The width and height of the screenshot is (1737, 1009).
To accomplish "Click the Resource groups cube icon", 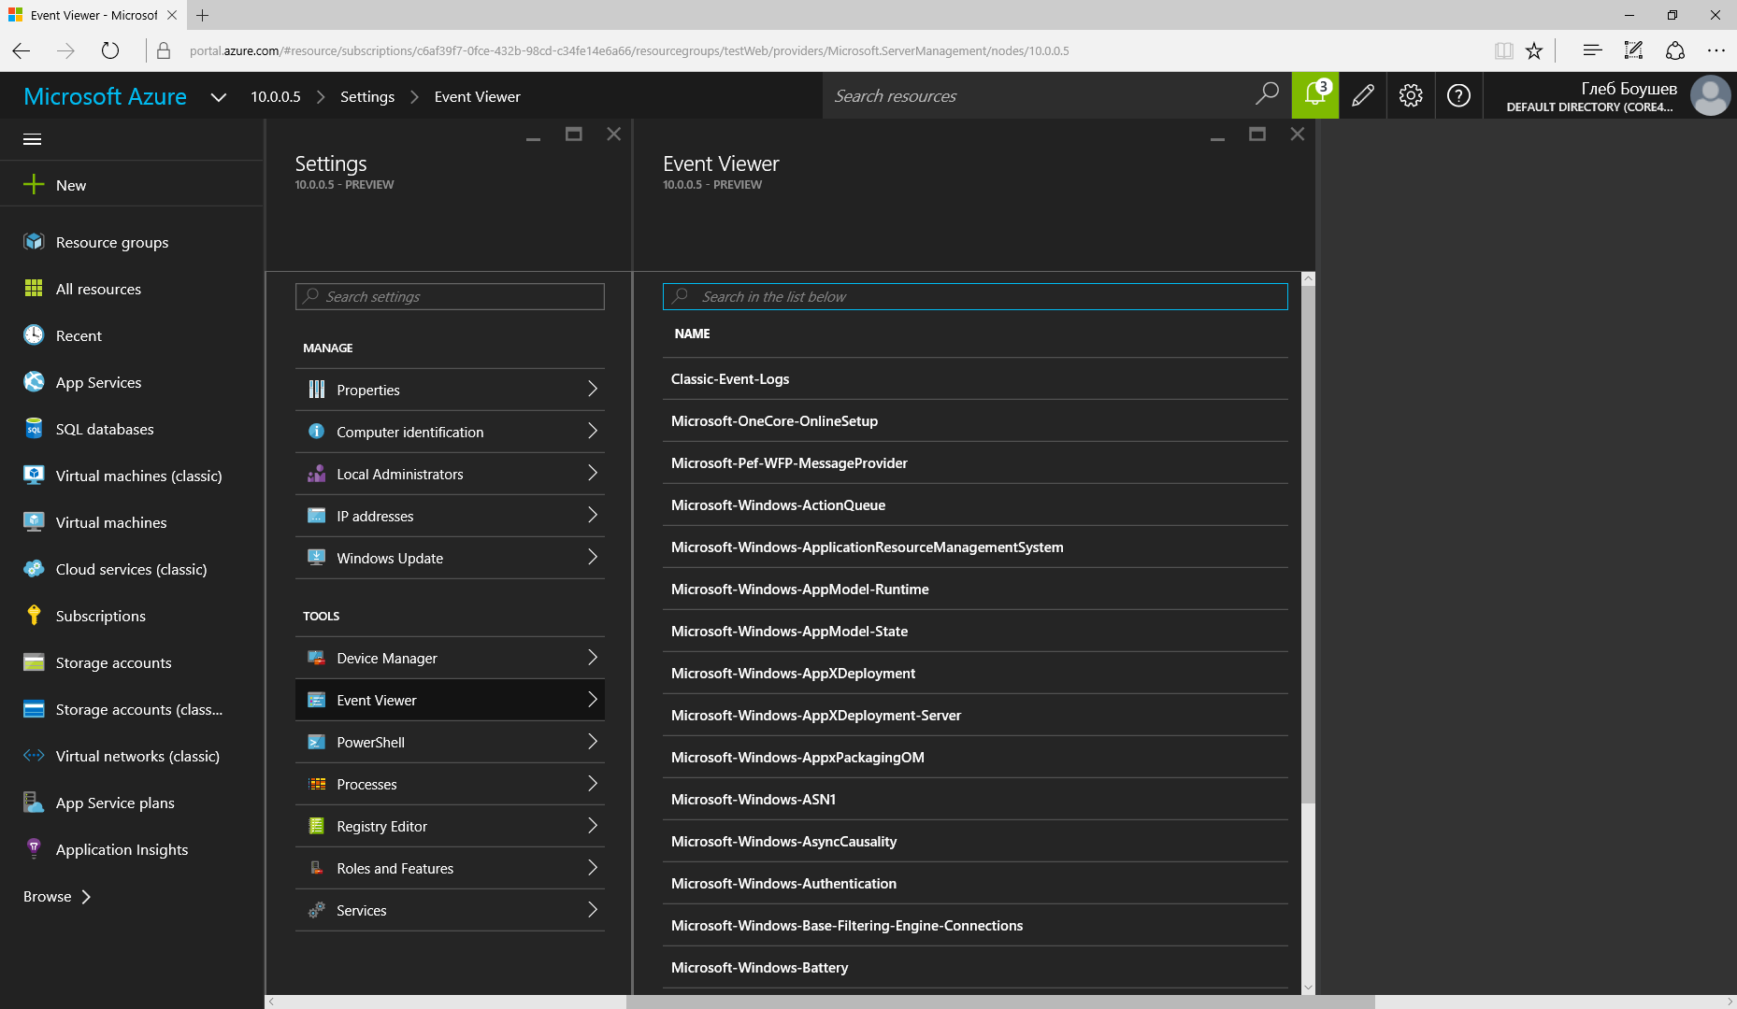I will tap(34, 242).
